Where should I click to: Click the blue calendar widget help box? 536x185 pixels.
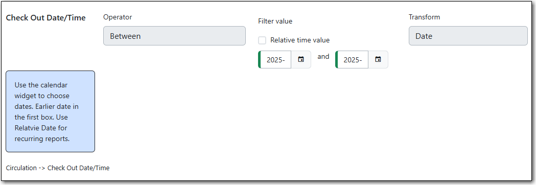click(x=50, y=111)
